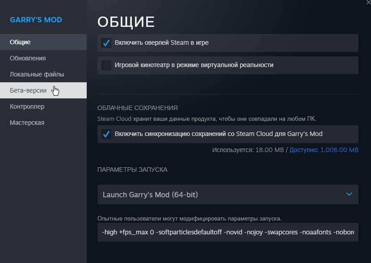Select the Бета-версии tab
Image resolution: width=371 pixels, height=263 pixels.
click(43, 90)
